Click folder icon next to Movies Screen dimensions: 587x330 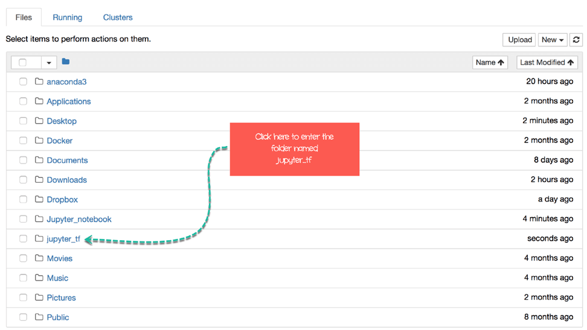[39, 258]
